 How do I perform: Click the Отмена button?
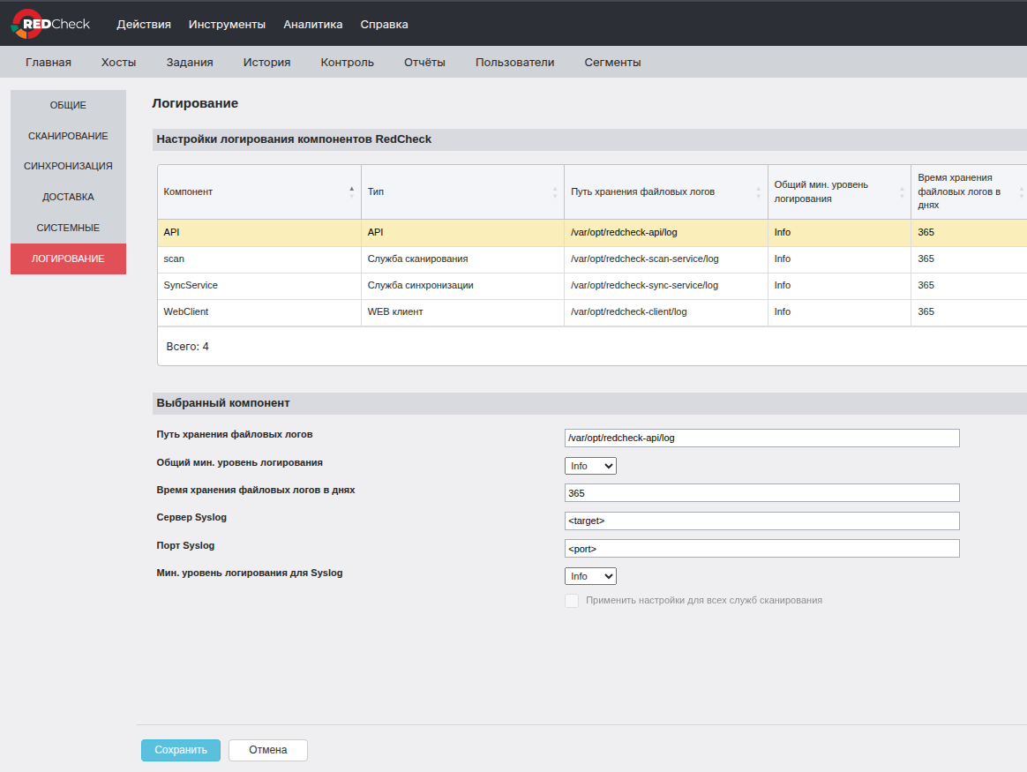pyautogui.click(x=268, y=750)
